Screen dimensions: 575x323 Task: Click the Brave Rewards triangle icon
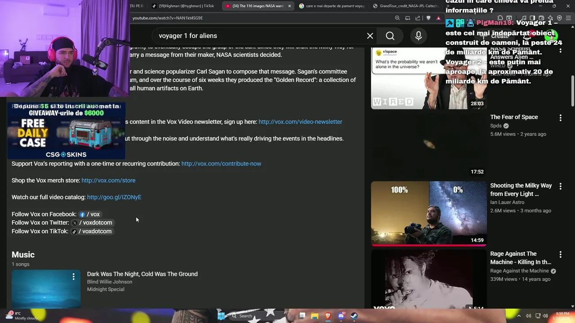[x=438, y=18]
